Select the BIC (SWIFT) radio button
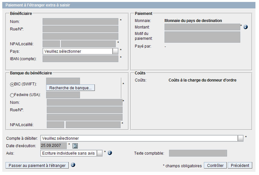 tap(12, 84)
